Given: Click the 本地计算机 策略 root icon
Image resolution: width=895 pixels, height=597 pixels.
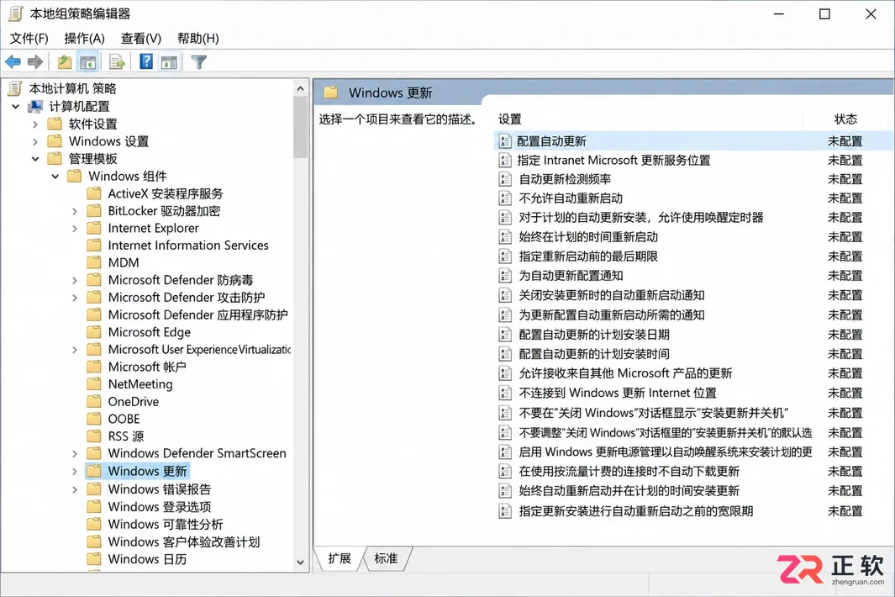Looking at the screenshot, I should point(15,88).
